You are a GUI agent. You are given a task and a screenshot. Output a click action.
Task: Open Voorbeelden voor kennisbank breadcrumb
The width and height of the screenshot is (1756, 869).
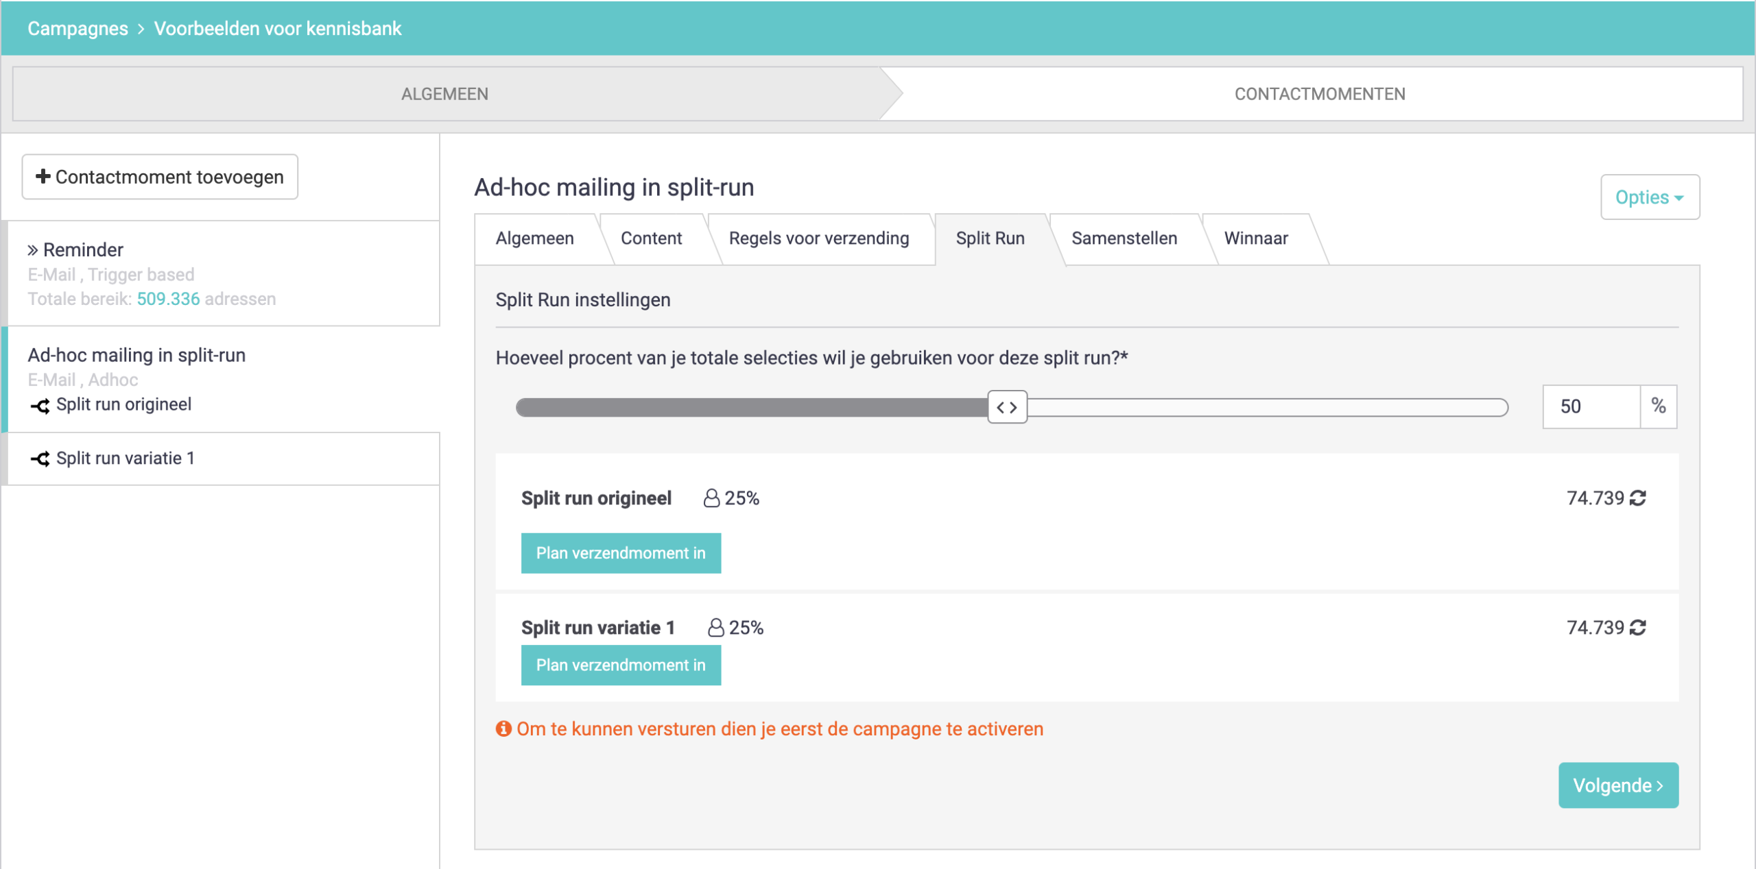[x=277, y=29]
